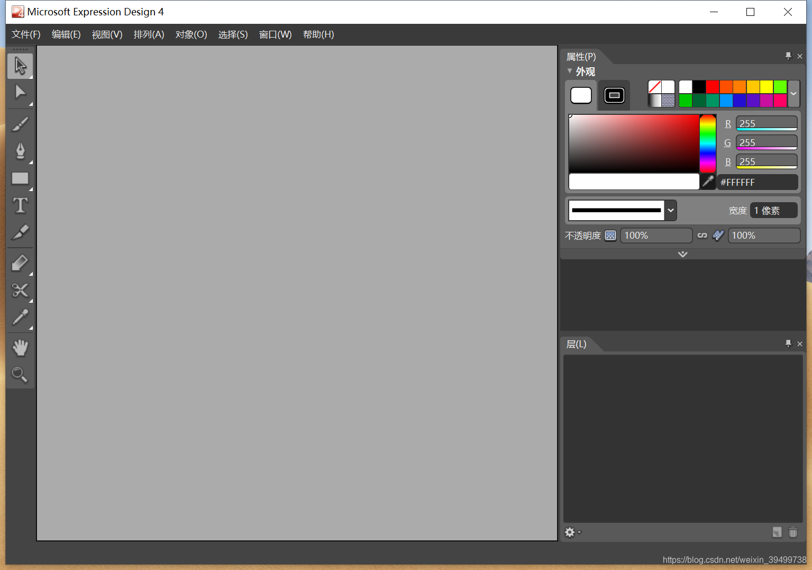The width and height of the screenshot is (812, 570).
Task: Click the R channel label
Action: [728, 123]
